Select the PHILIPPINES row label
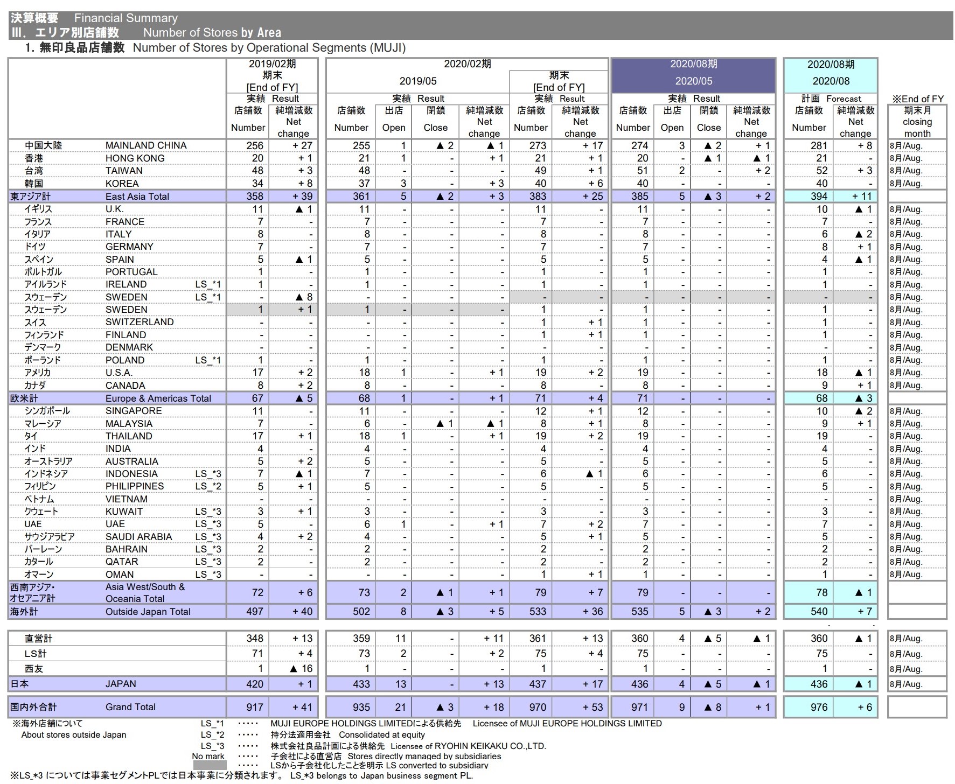The height and width of the screenshot is (784, 955). click(x=135, y=486)
